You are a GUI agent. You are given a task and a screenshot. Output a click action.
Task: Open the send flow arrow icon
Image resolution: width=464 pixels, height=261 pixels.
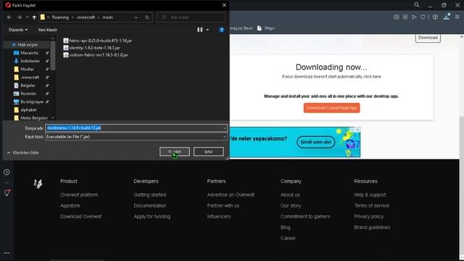point(414,17)
